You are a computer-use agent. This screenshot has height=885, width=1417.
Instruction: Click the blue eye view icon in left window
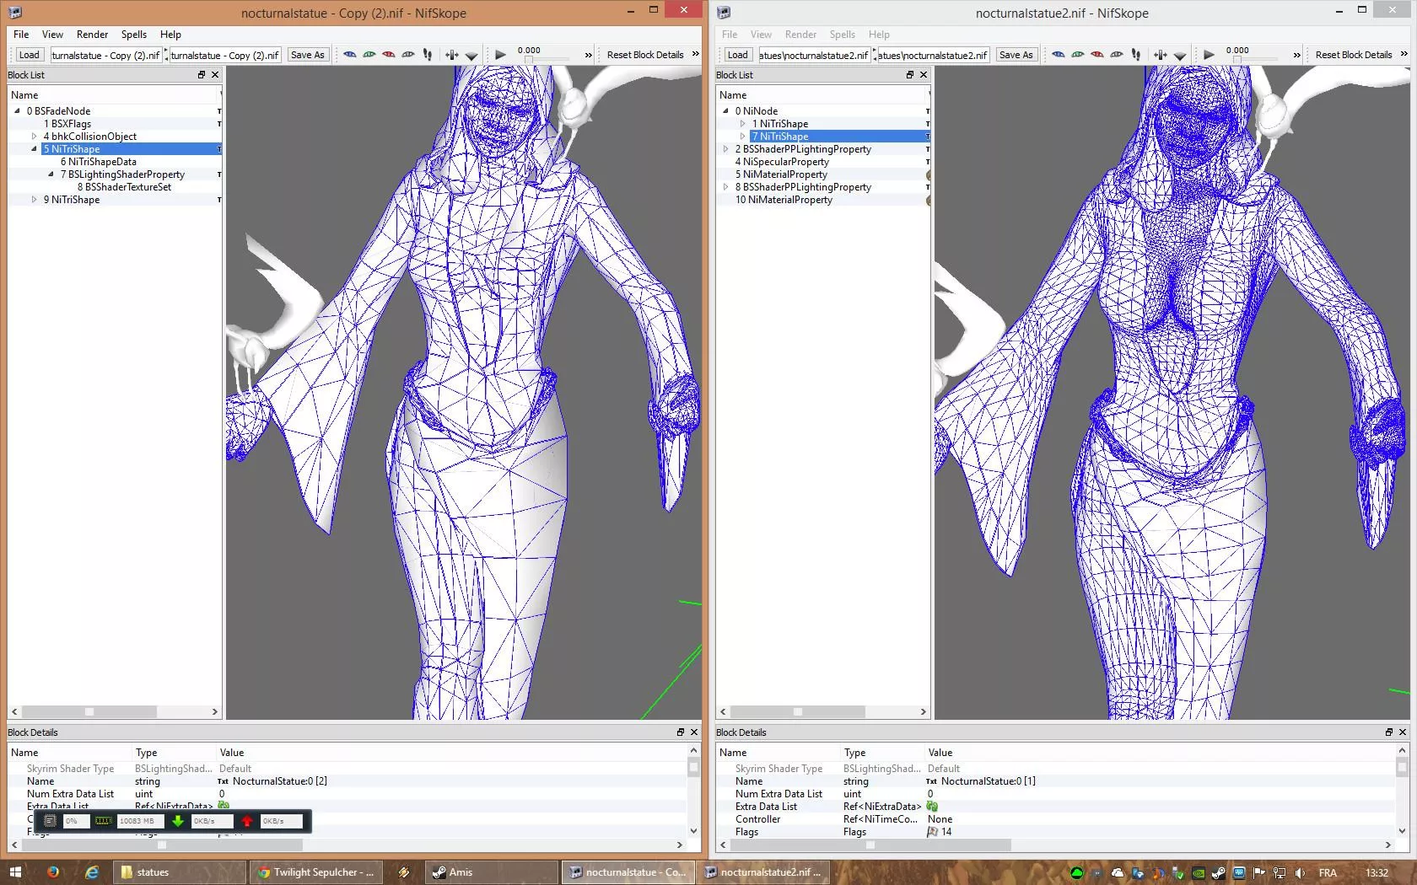pyautogui.click(x=350, y=55)
